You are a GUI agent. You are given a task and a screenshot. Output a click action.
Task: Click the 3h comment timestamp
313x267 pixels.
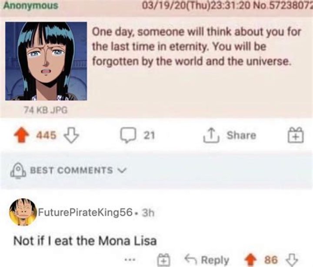pyautogui.click(x=149, y=213)
